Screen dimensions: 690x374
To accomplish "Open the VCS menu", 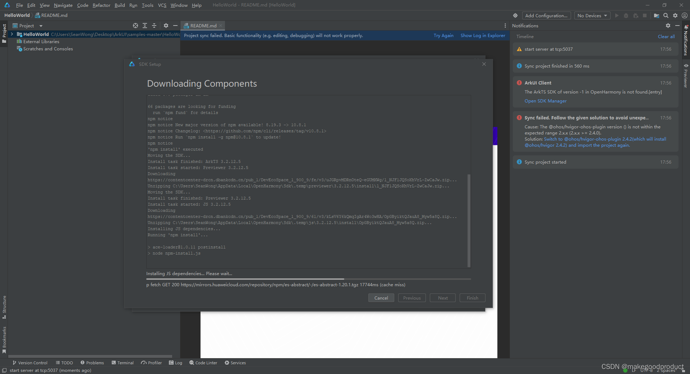I will tap(162, 5).
